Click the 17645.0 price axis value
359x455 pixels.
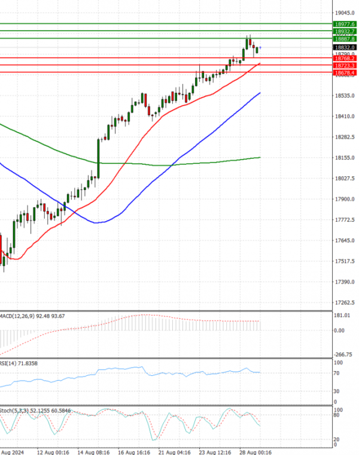tap(345, 240)
